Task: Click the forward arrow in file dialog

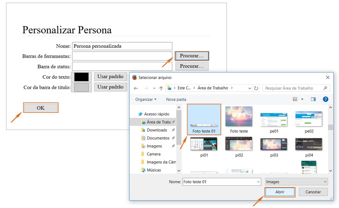Action: [x=146, y=88]
